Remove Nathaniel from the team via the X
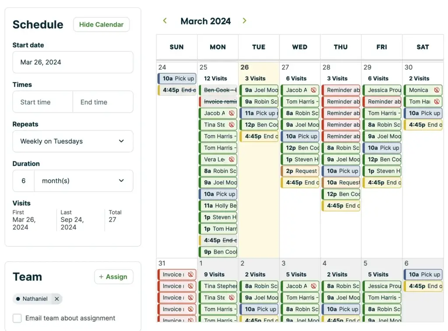 (56, 299)
